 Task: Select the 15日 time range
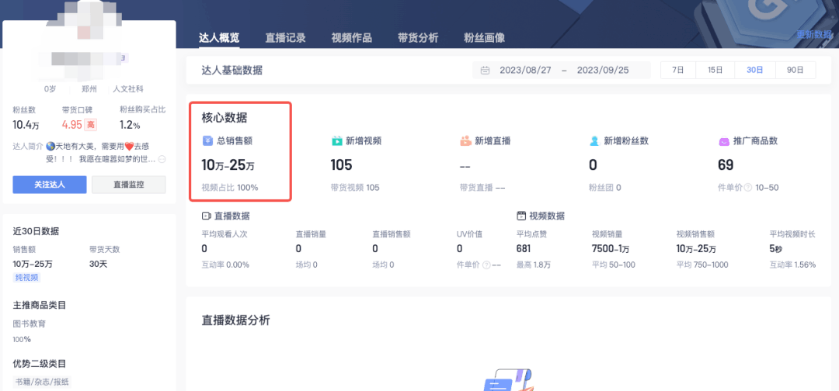pos(715,71)
